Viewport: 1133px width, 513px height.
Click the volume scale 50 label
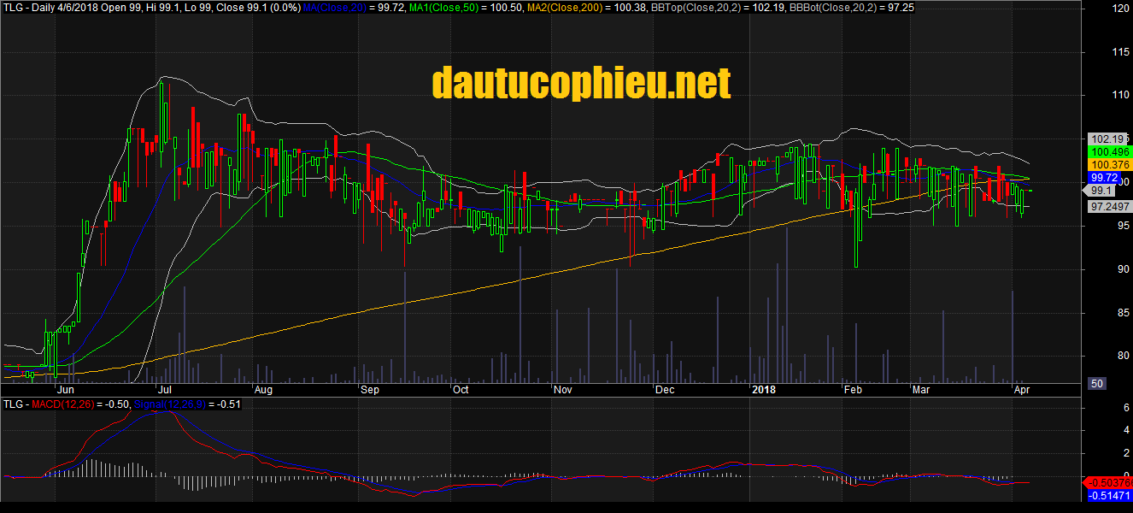pos(1096,384)
